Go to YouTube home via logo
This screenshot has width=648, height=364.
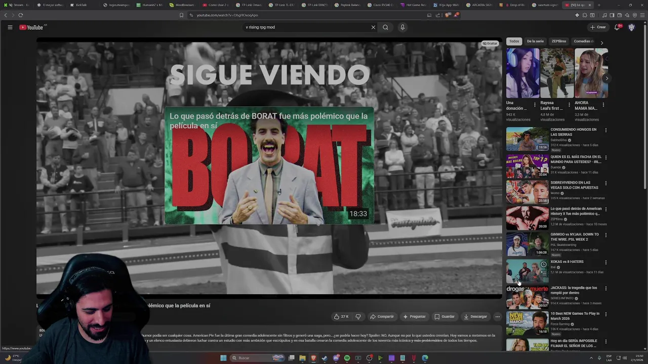31,27
